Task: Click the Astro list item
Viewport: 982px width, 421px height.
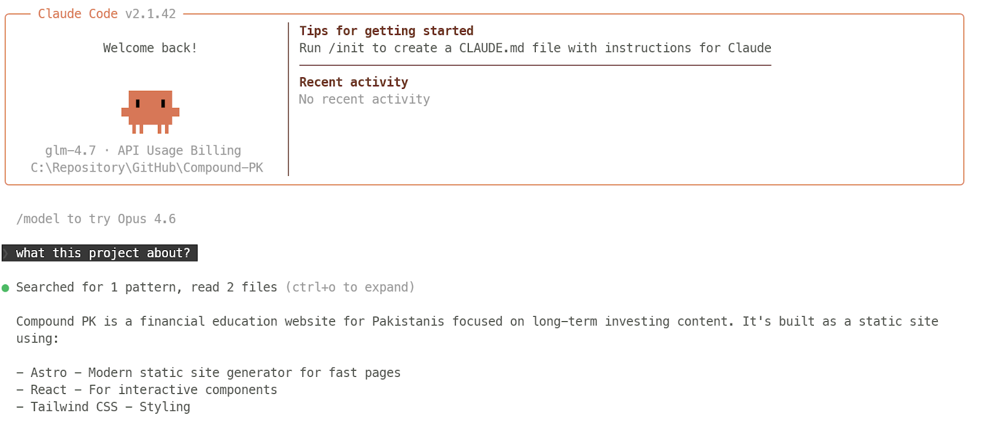Action: coord(209,373)
